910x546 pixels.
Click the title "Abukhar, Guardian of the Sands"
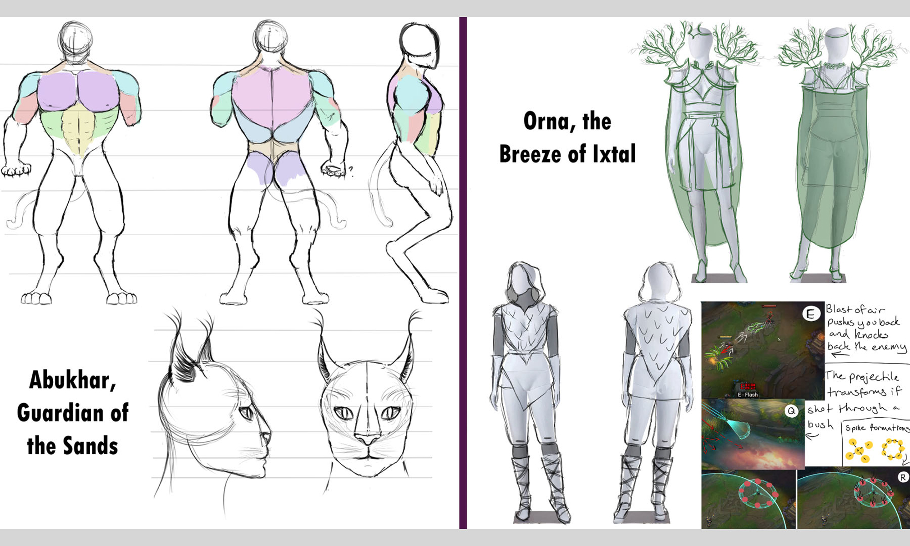click(73, 412)
